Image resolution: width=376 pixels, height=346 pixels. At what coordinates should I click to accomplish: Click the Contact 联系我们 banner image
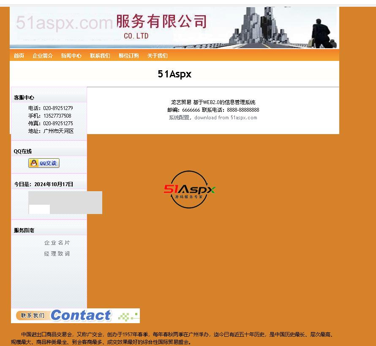click(x=75, y=316)
